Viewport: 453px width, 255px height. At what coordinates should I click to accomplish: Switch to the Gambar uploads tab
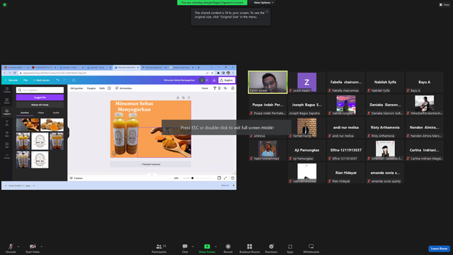25,113
